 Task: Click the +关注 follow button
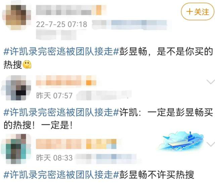tap(198, 12)
